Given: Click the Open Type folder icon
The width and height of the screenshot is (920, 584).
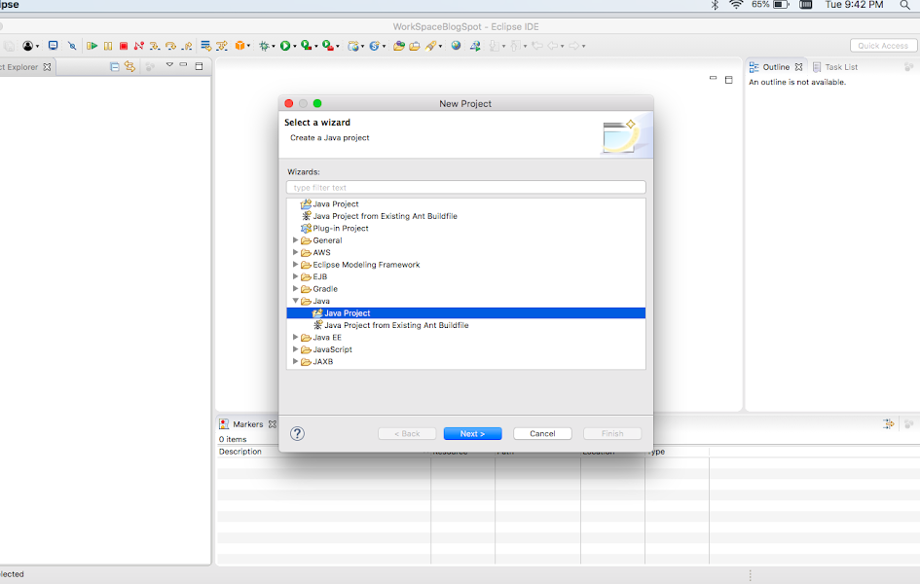Looking at the screenshot, I should coord(399,46).
